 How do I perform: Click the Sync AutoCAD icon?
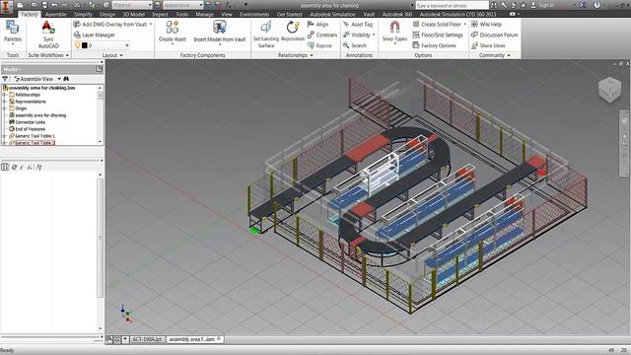point(48,29)
